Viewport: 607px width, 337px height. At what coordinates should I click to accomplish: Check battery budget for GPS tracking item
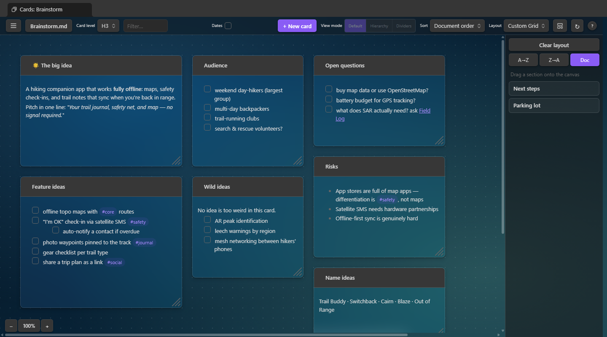point(329,99)
